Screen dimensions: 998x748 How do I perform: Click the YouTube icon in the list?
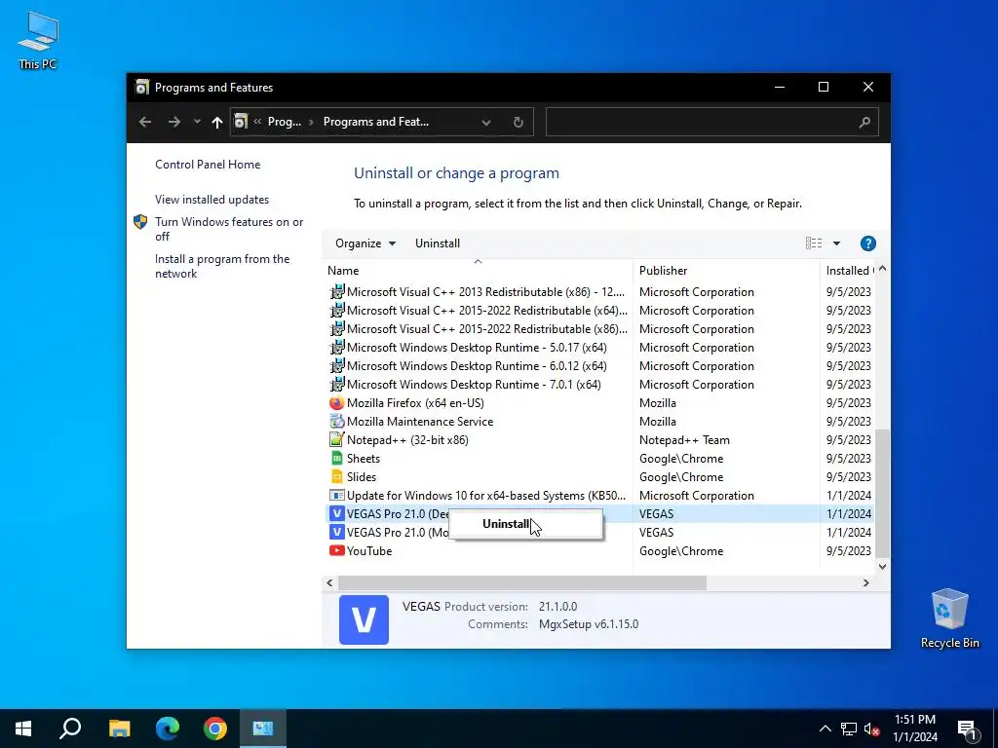point(336,551)
